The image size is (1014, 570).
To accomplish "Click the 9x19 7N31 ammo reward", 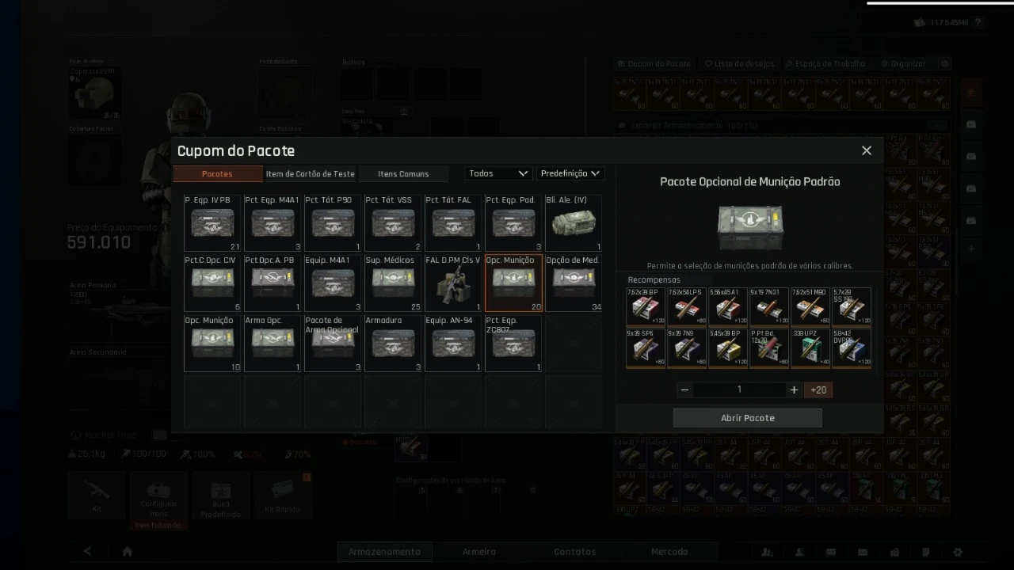I will pyautogui.click(x=769, y=306).
